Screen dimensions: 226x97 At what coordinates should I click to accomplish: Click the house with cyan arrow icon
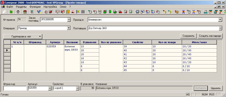click(105, 12)
